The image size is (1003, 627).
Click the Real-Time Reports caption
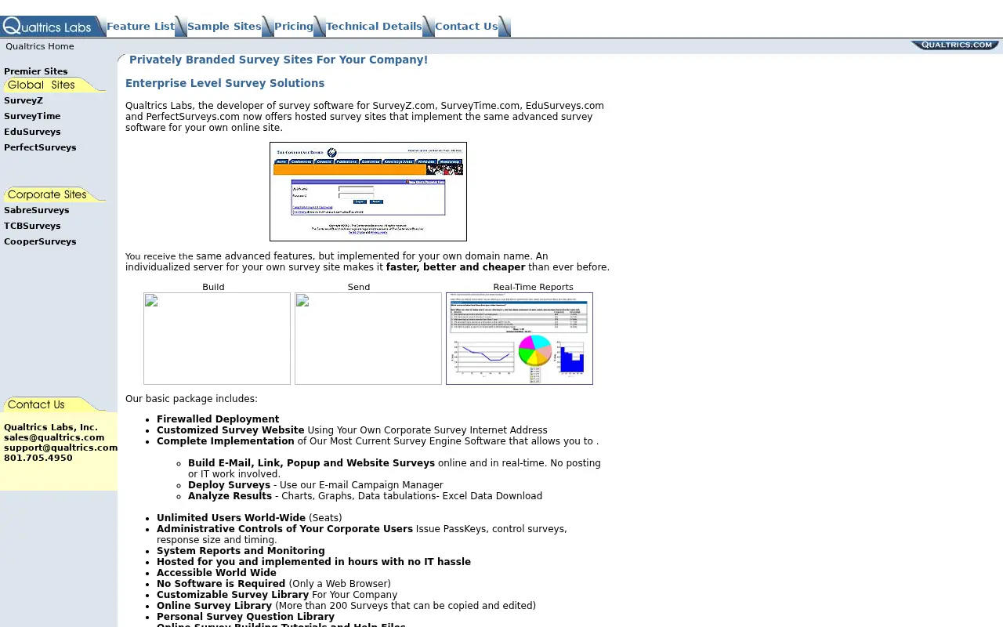(533, 287)
